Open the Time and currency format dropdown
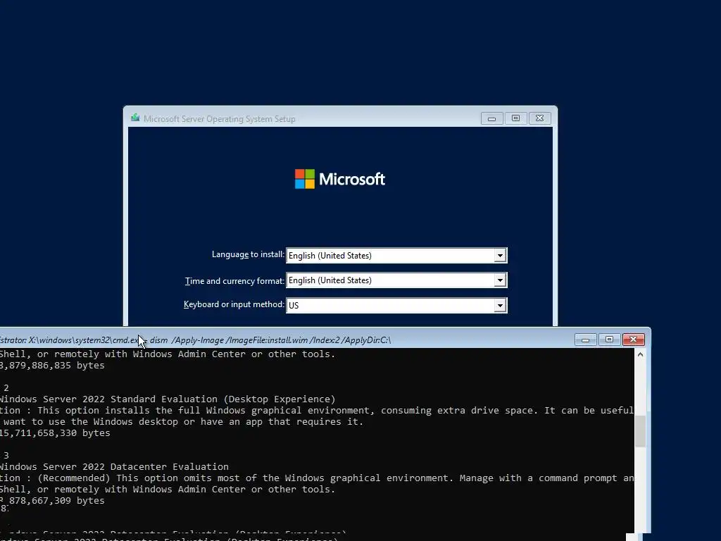 point(396,280)
